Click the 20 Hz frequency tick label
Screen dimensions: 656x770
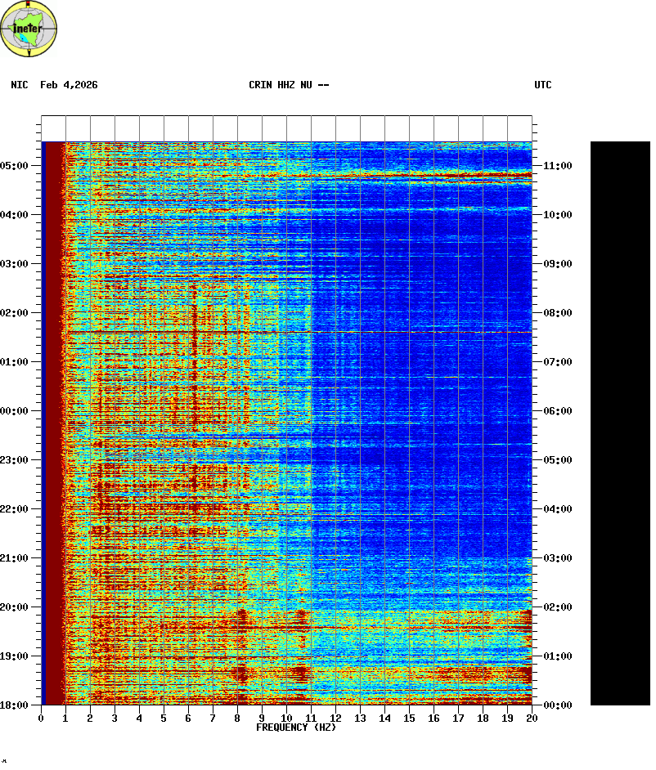tap(532, 719)
